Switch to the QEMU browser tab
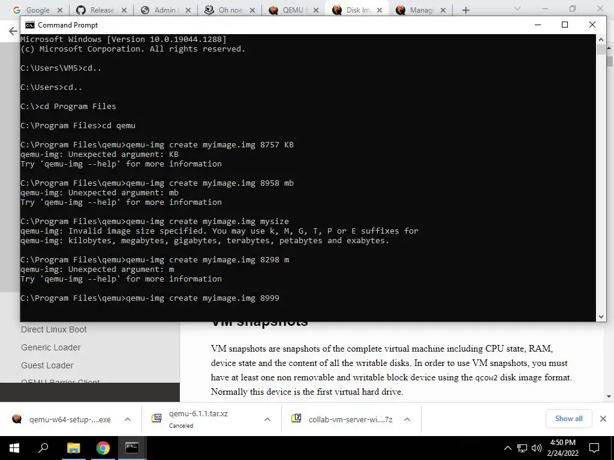The image size is (614, 460). click(x=288, y=10)
